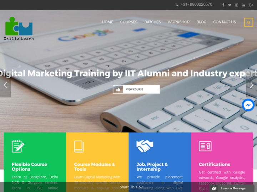The height and width of the screenshot is (192, 257).
Task: Open the Twitter profile icon
Action: click(230, 5)
